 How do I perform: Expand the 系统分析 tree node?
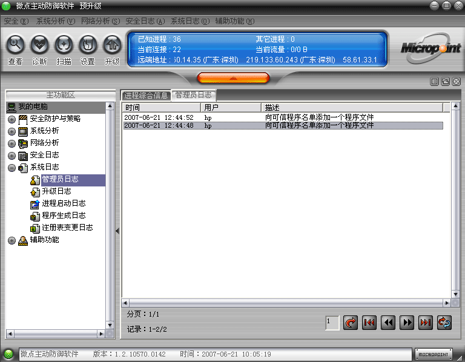coord(12,131)
